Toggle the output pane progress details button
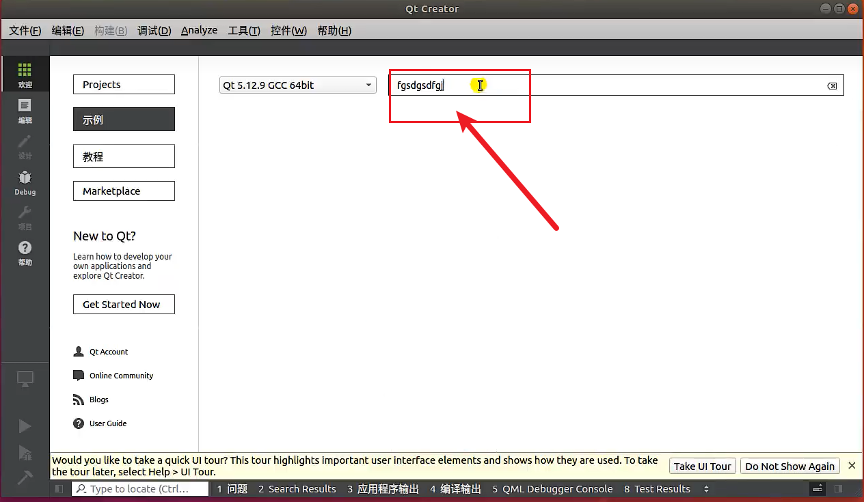 tap(818, 489)
